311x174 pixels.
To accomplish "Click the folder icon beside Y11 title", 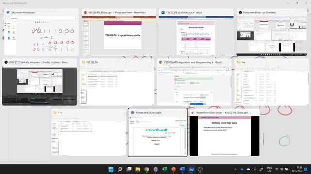I will point(55,113).
